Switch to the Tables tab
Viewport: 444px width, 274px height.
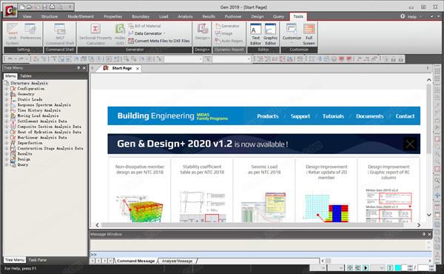click(26, 76)
